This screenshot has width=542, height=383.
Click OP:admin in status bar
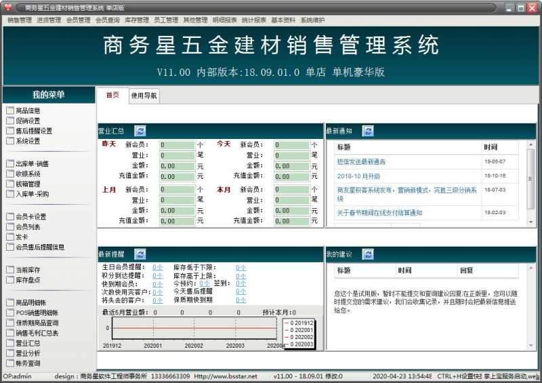coord(18,376)
